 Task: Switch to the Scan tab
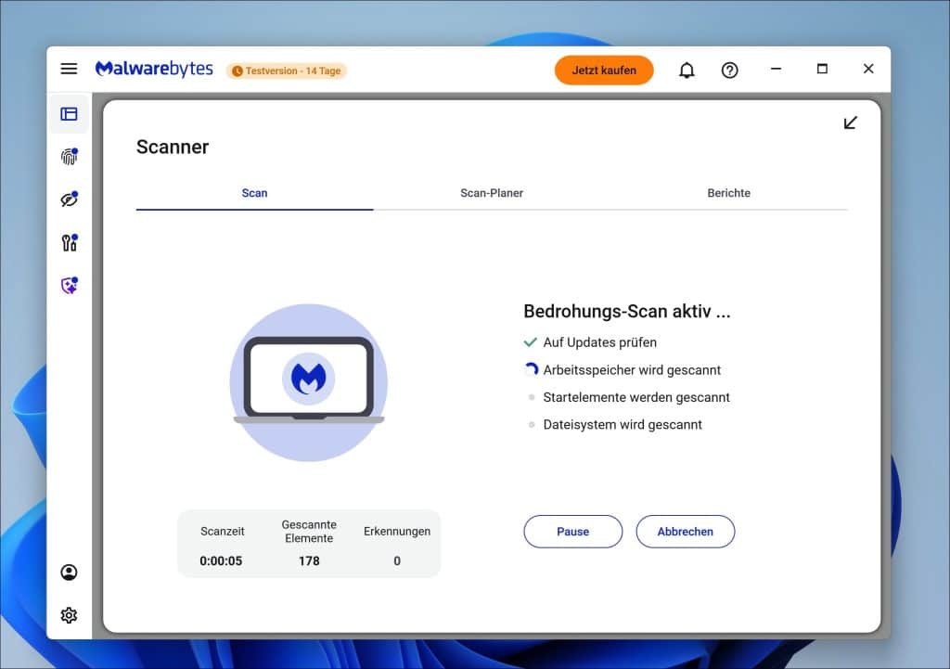tap(254, 193)
